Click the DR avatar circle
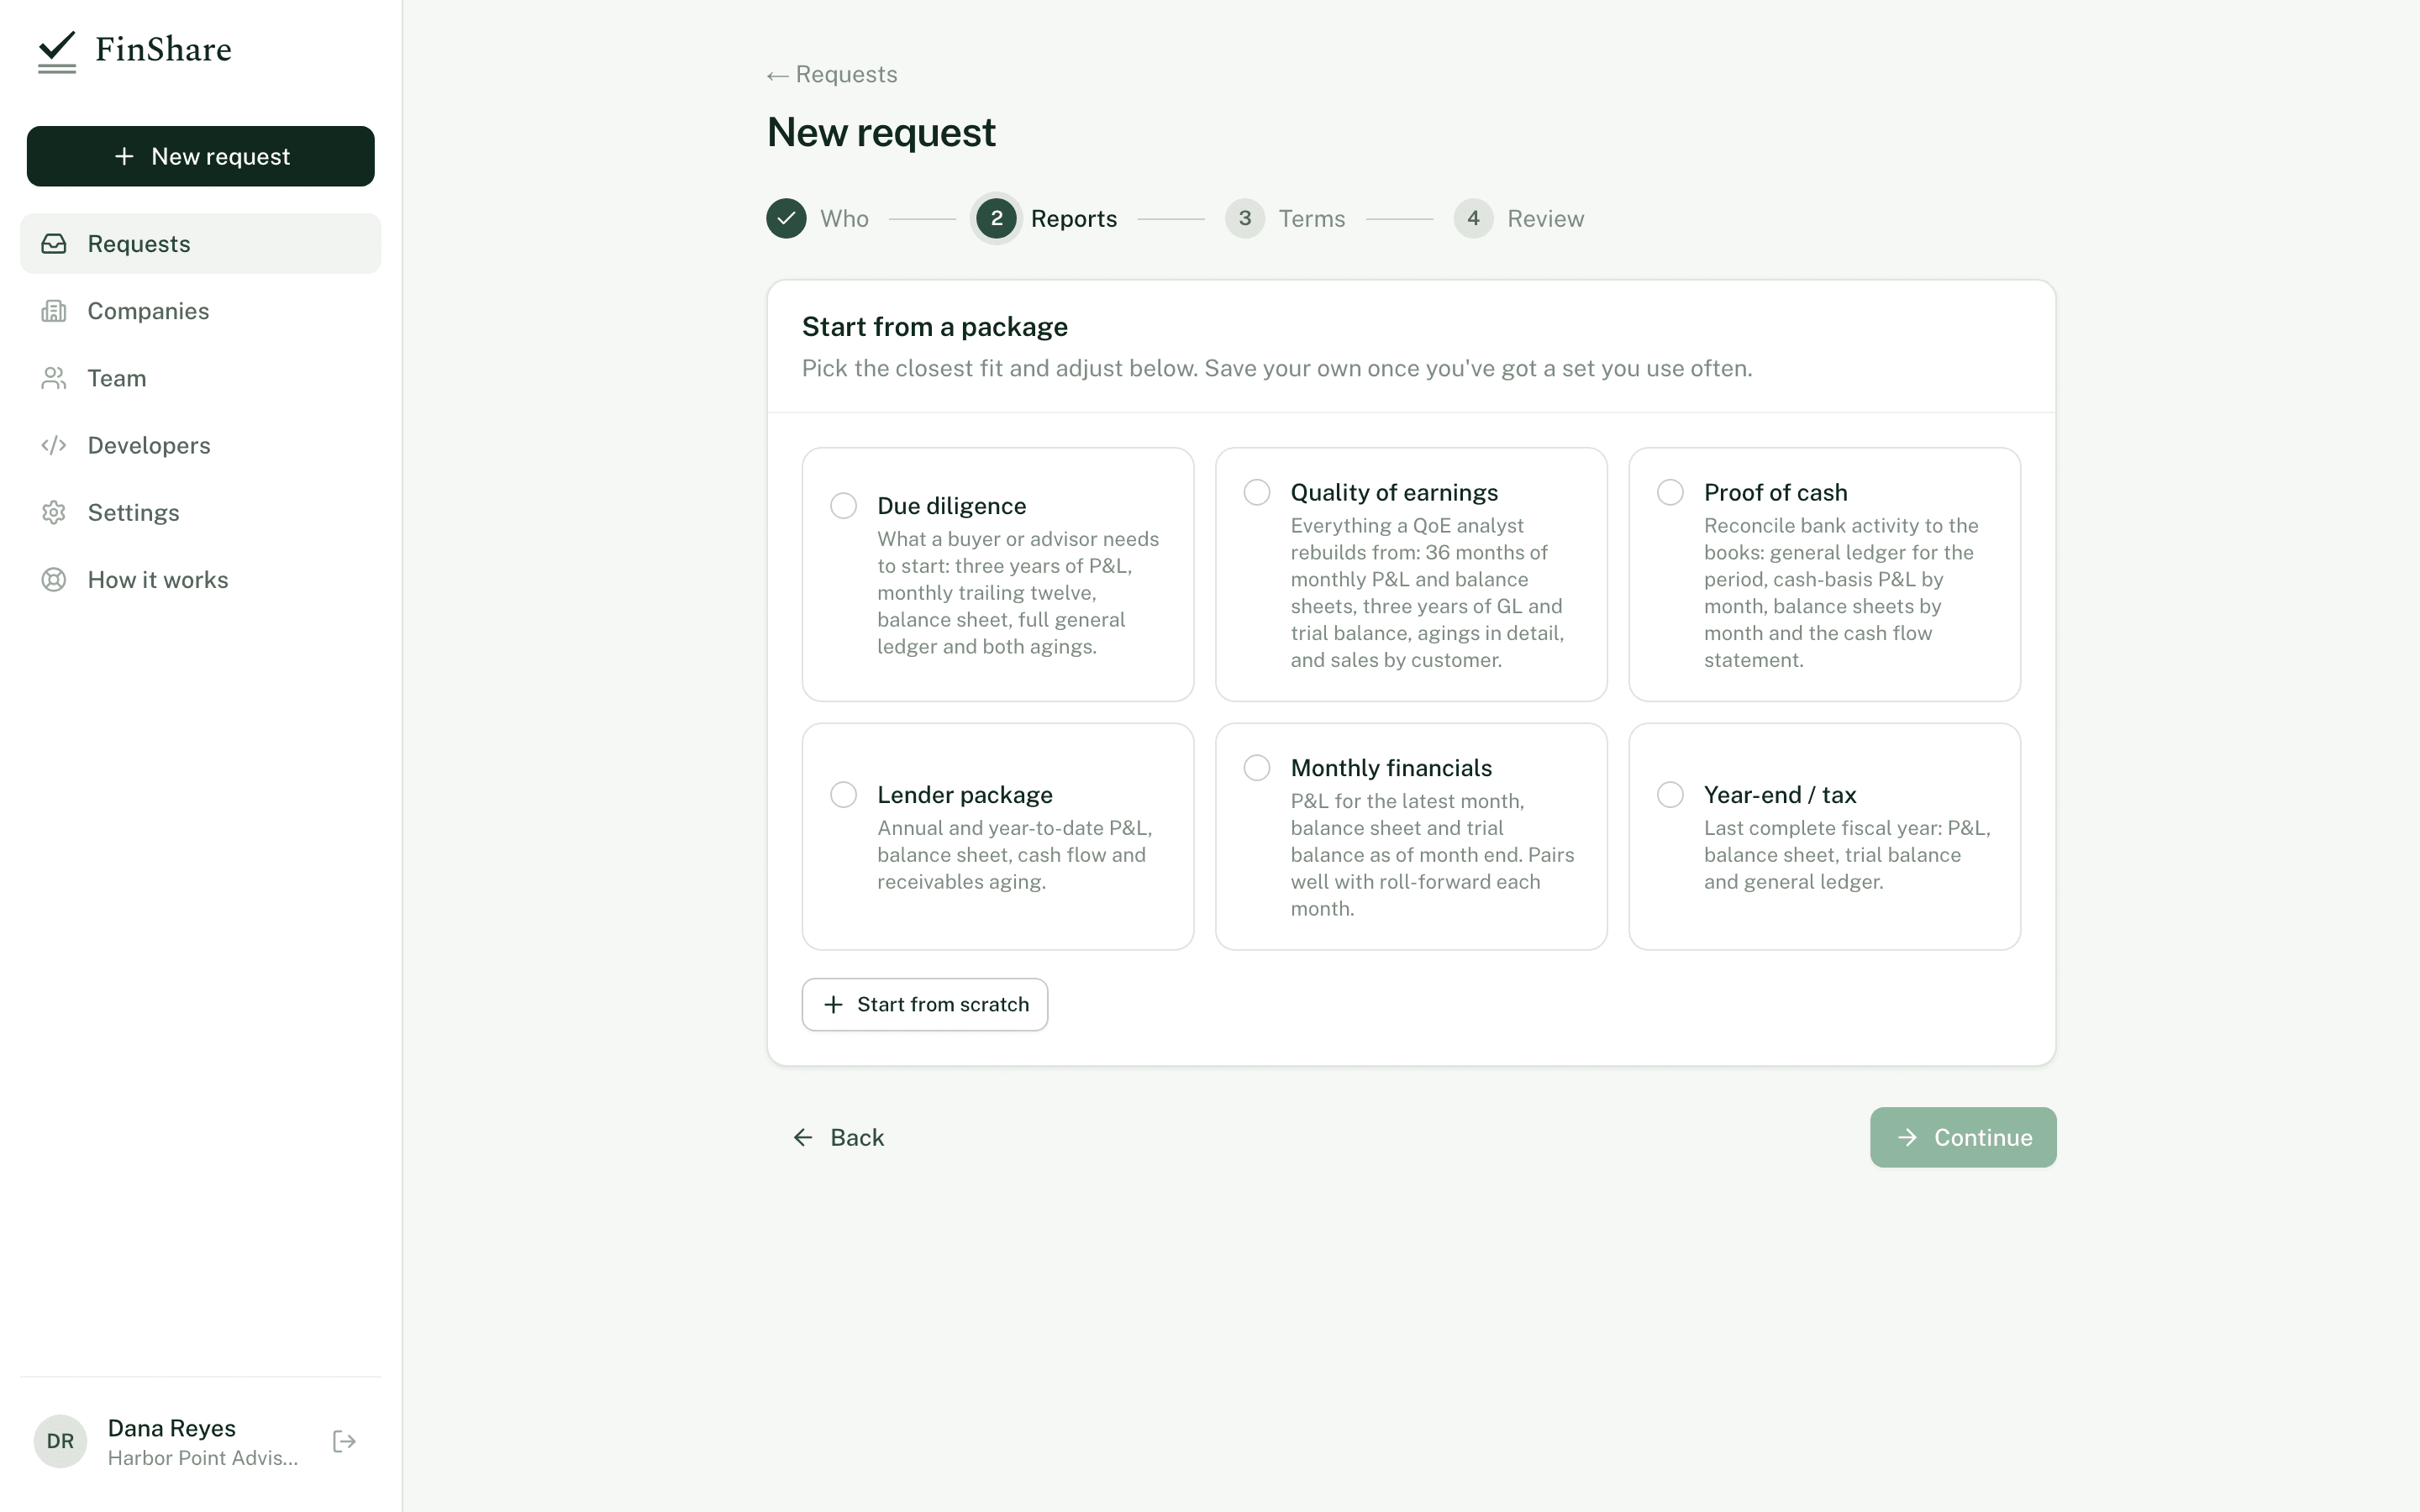2420x1512 pixels. tap(60, 1441)
